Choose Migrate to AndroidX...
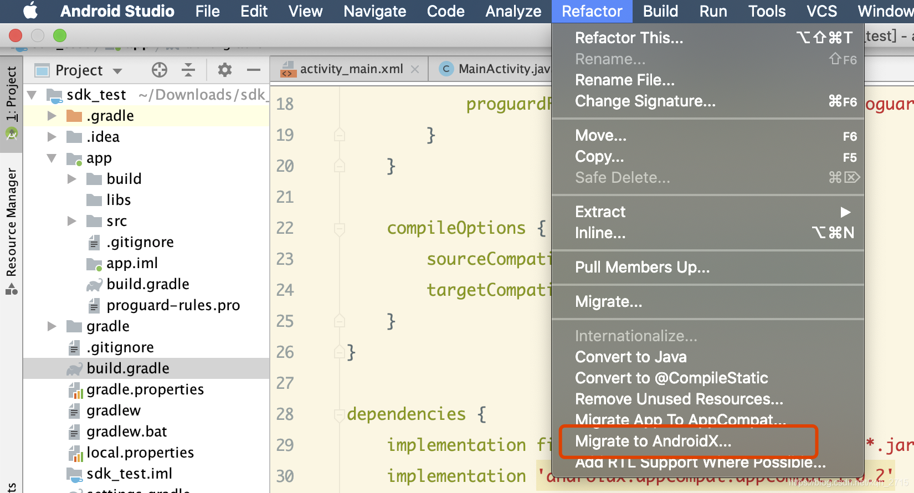Image resolution: width=914 pixels, height=493 pixels. point(708,441)
